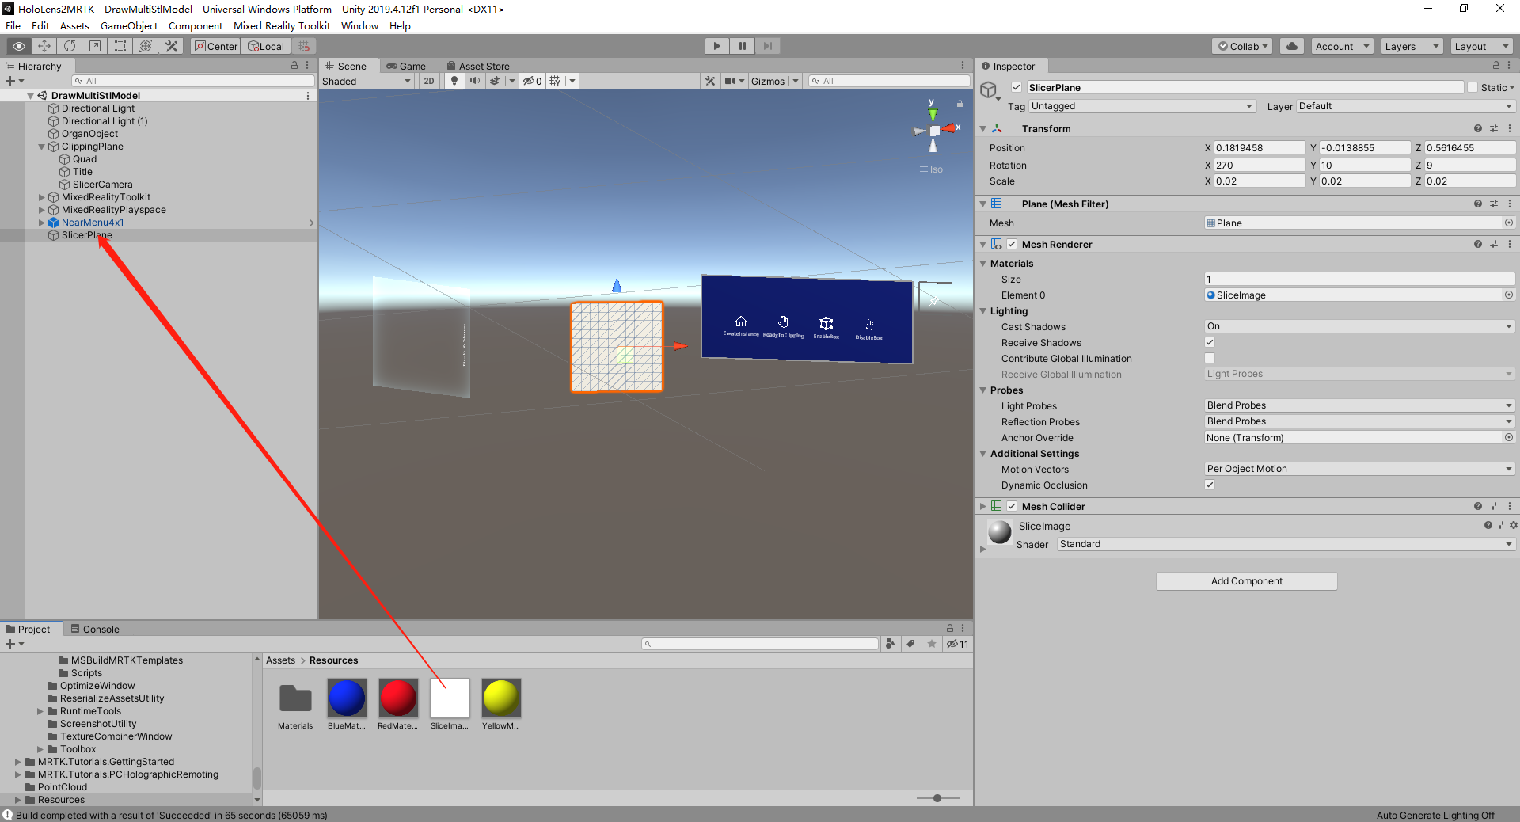Disable the Receive Shadows checkbox
This screenshot has height=822, width=1520.
[1209, 342]
